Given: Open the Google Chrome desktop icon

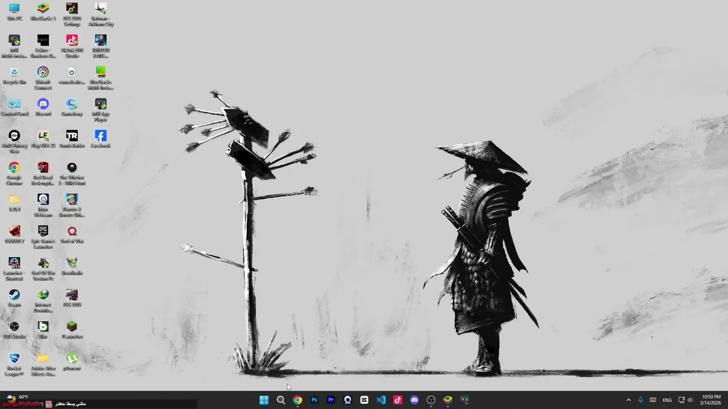Looking at the screenshot, I should click(x=14, y=174).
